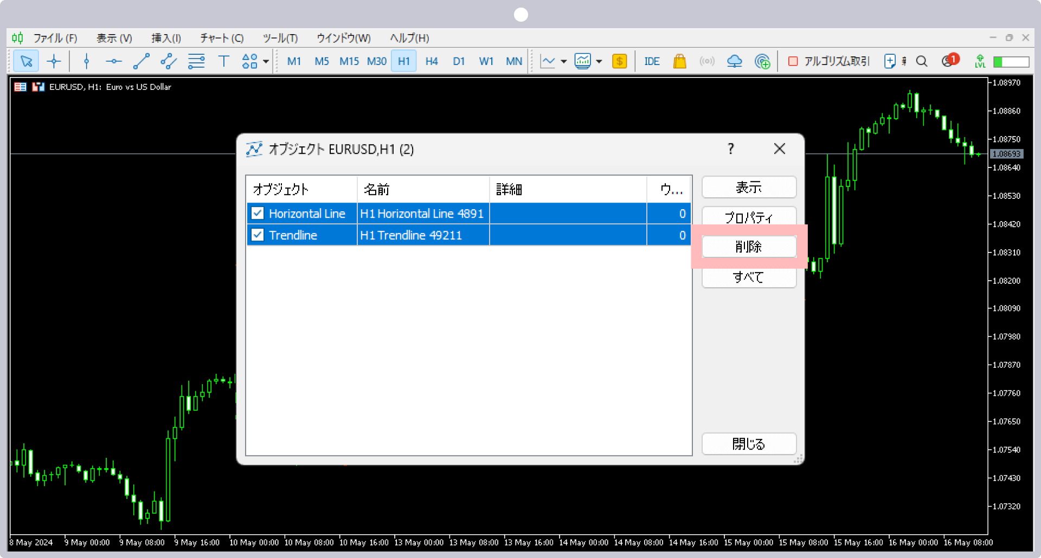Click the 表示 button in dialog
Image resolution: width=1041 pixels, height=558 pixels.
(749, 187)
